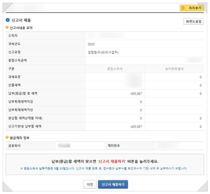The image size is (210, 194).
Task: Click the 이전 button
Action: (90, 184)
